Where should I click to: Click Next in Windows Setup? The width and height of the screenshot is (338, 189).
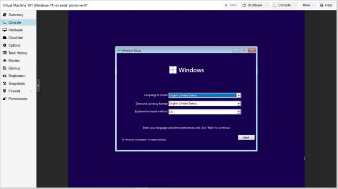coord(246,137)
